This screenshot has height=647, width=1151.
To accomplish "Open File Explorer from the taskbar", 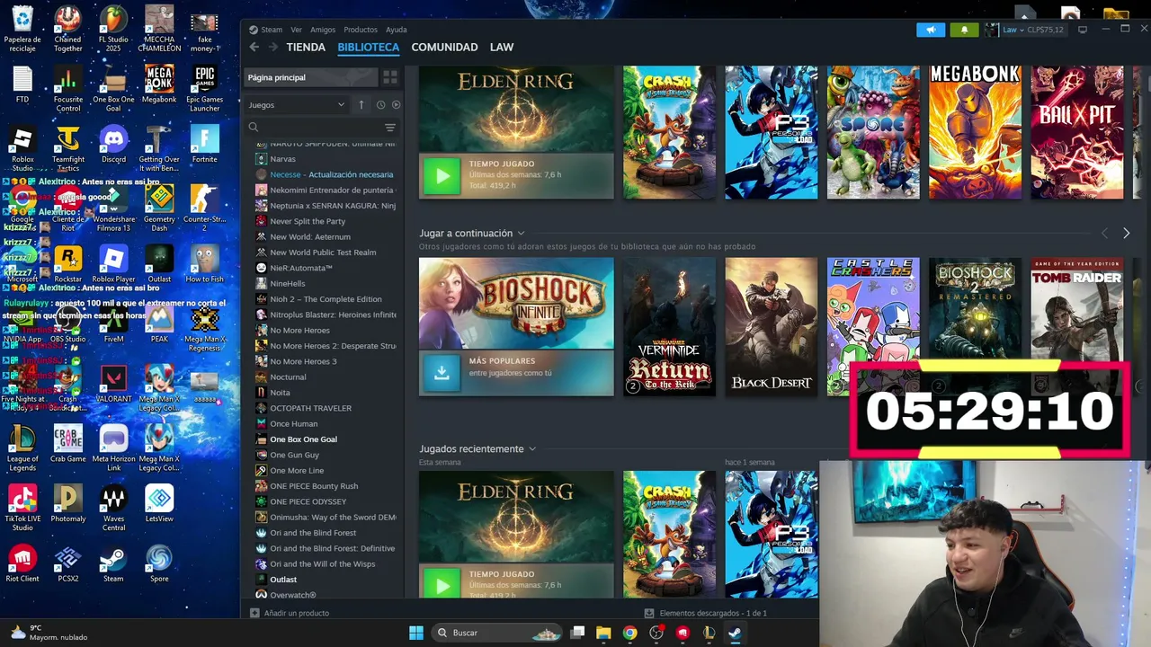I will tap(603, 633).
